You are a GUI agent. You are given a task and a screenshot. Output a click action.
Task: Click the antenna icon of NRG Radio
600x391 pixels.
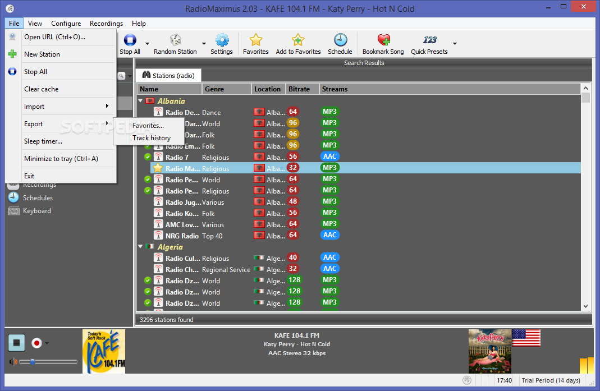coord(158,235)
